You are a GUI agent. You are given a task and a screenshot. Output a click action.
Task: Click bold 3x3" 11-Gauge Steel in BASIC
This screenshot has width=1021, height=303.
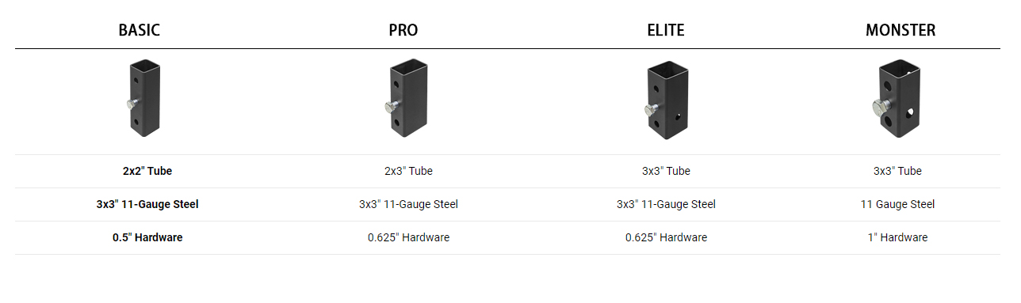(147, 204)
